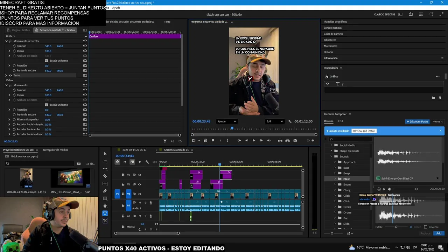
Task: Reset the Texto effect parameter
Action: point(85,75)
